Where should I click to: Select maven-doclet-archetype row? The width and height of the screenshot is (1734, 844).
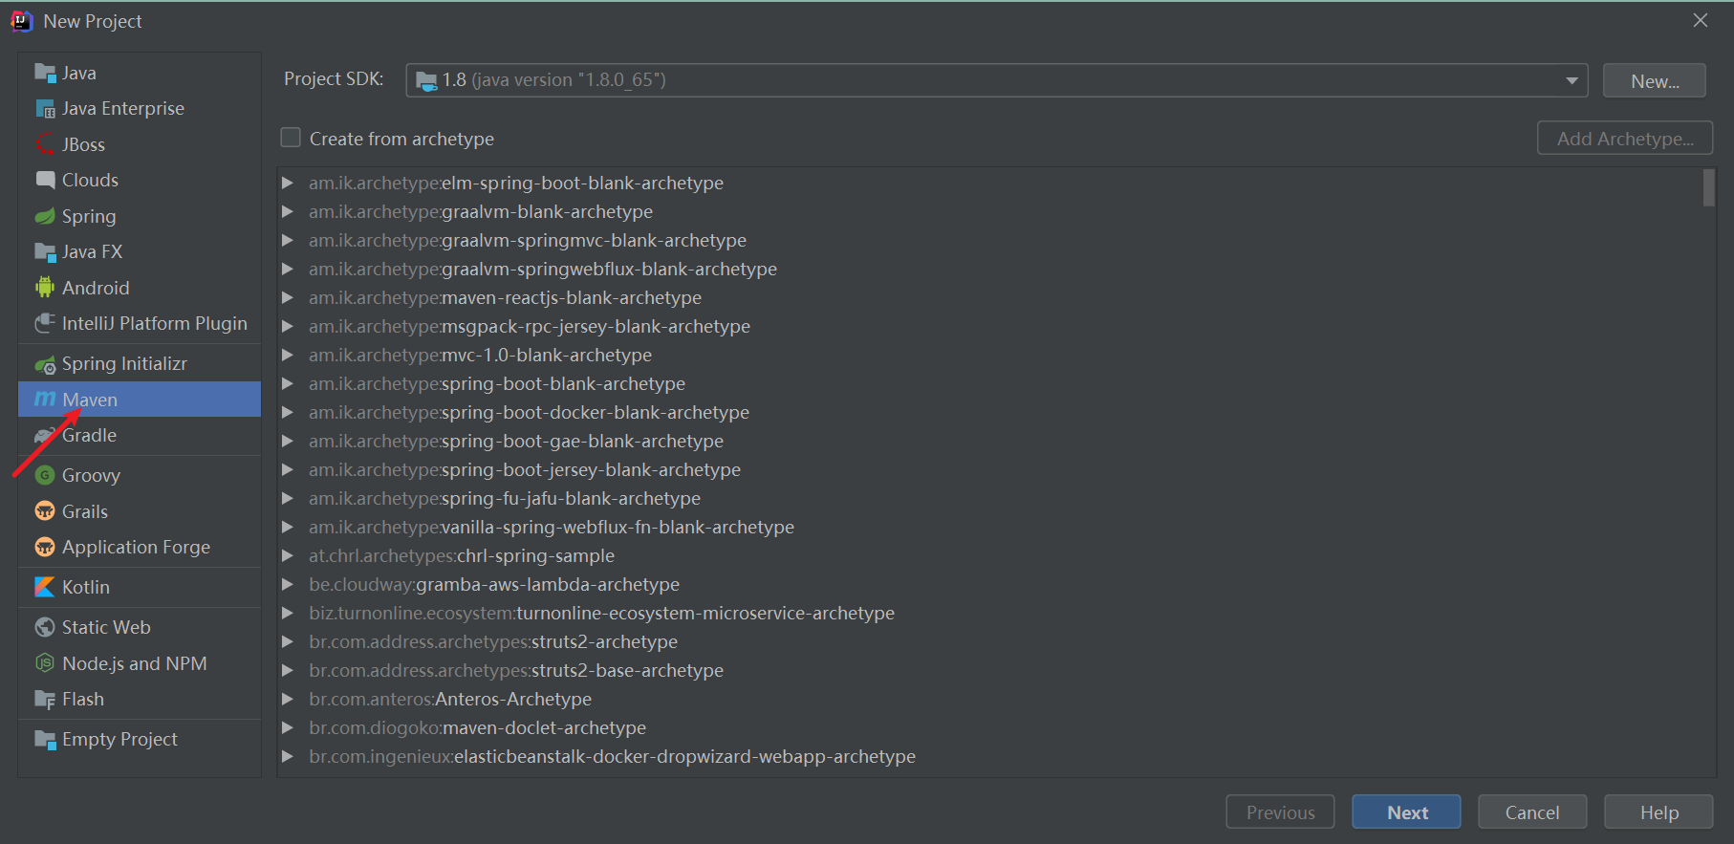[x=989, y=727]
